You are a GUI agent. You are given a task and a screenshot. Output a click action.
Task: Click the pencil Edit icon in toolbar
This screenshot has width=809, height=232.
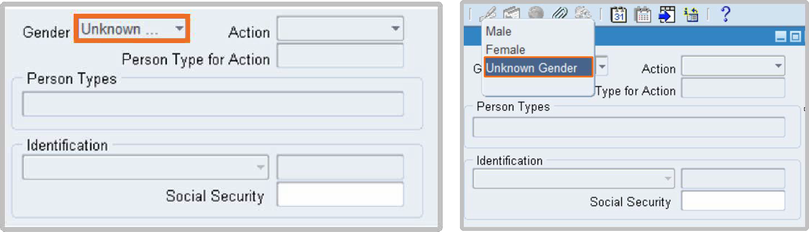point(489,14)
